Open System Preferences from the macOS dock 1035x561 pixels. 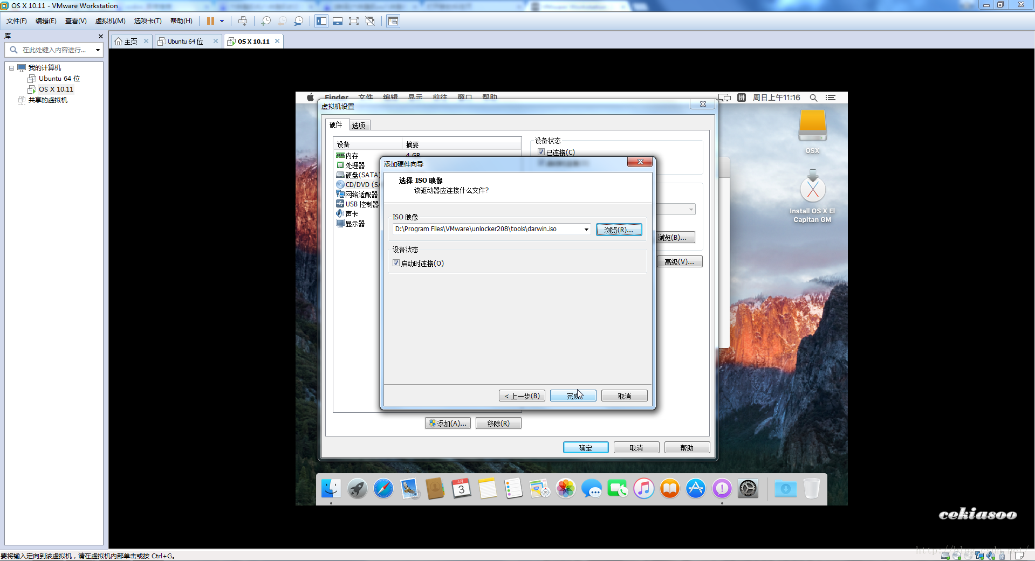[748, 489]
